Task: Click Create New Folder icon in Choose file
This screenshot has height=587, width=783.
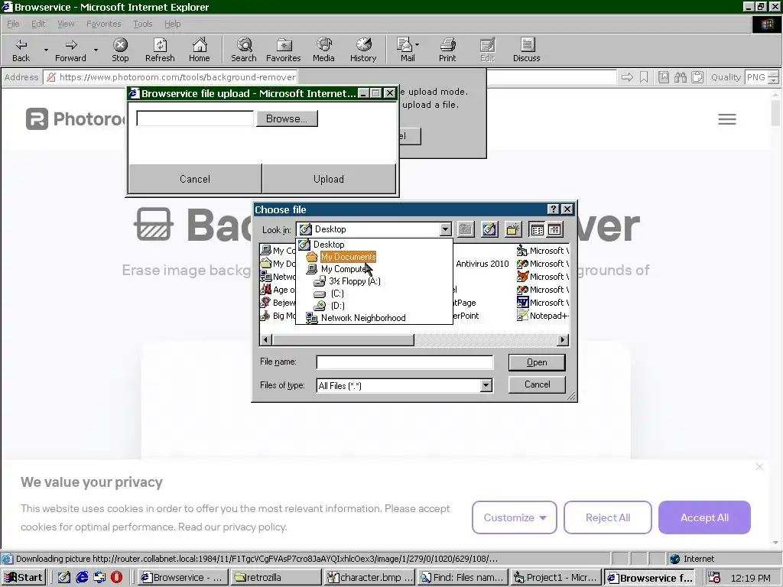Action: point(513,229)
